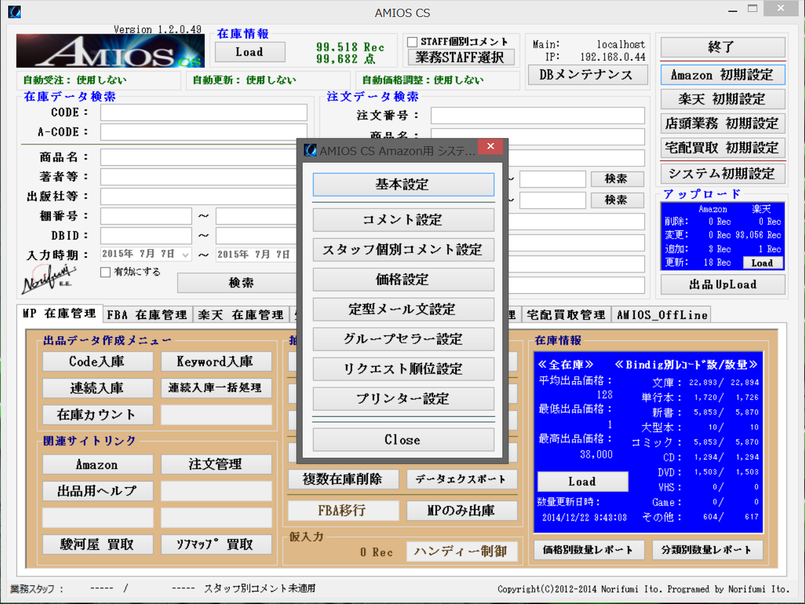This screenshot has width=805, height=604.
Task: Click 在庫カウント button
Action: [x=97, y=414]
